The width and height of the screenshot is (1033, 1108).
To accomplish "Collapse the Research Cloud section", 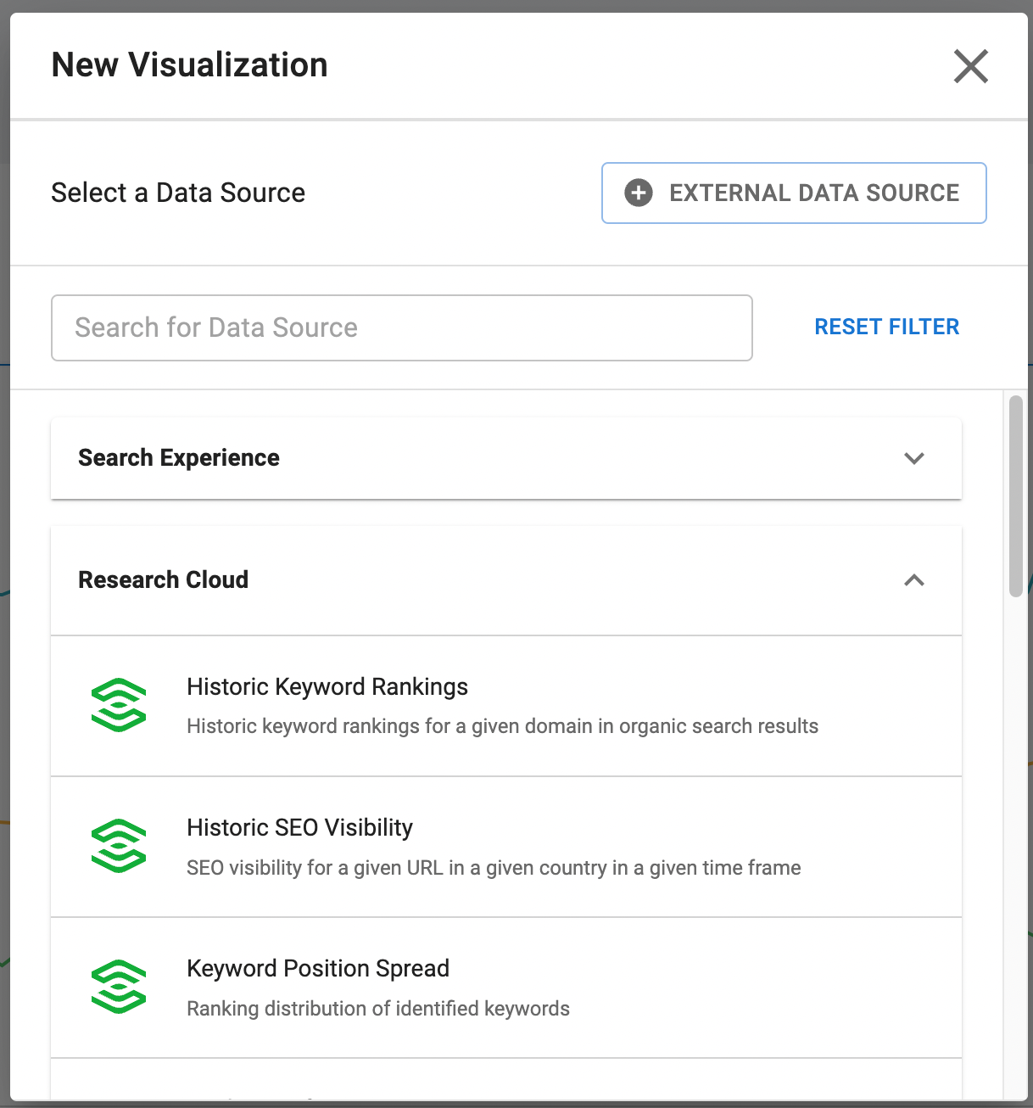I will [x=506, y=580].
